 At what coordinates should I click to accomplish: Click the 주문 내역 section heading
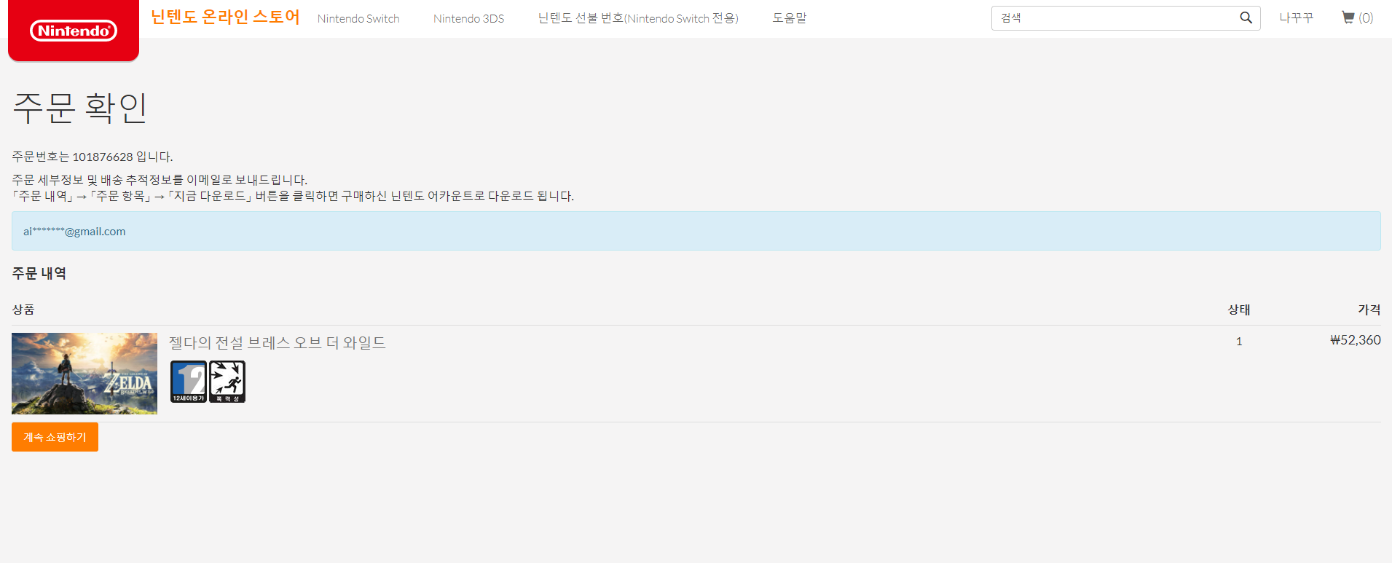pos(39,273)
